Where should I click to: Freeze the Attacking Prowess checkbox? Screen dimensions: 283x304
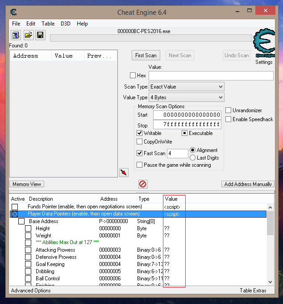(28, 250)
